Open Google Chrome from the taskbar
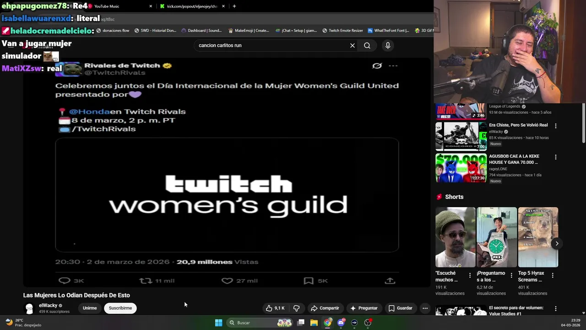Viewport: 586px width, 330px height. (328, 323)
